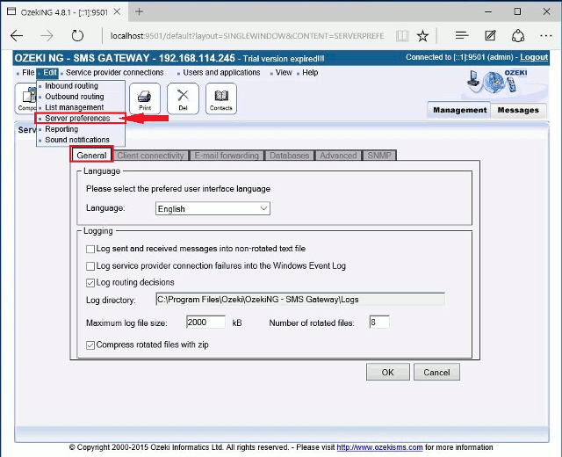The image size is (562, 457).
Task: Select Reporting menu entry
Action: 61,129
